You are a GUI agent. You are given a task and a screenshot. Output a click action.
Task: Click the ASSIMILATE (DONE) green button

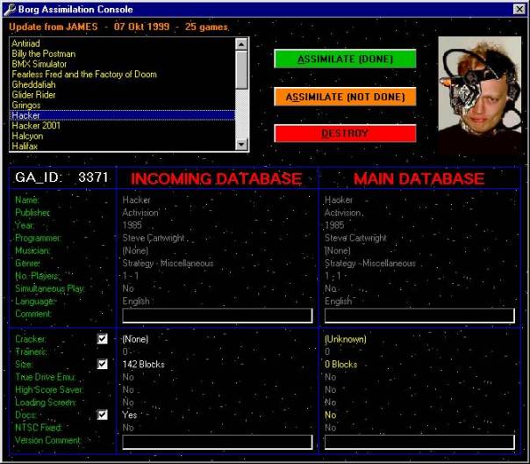345,59
